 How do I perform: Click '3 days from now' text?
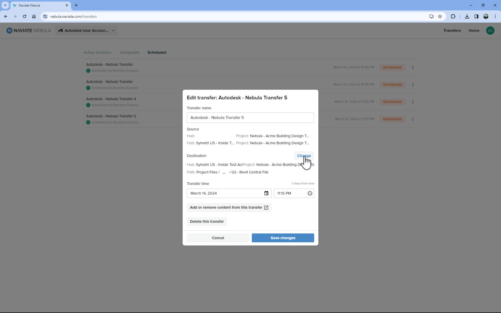[303, 183]
